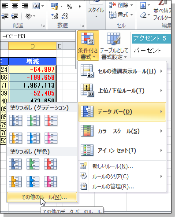Click the center alignment icon

[x=15, y=6]
